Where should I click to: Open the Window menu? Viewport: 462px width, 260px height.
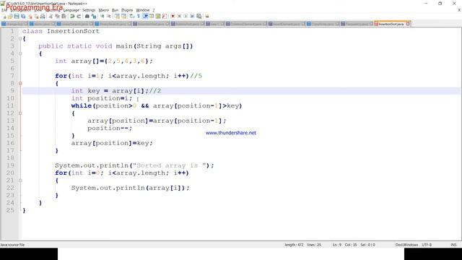click(x=143, y=10)
